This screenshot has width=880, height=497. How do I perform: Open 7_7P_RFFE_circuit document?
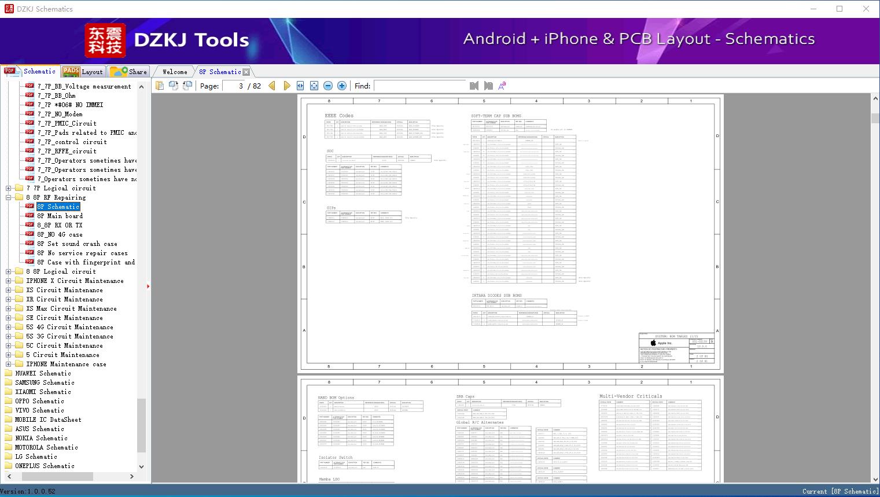tap(67, 151)
